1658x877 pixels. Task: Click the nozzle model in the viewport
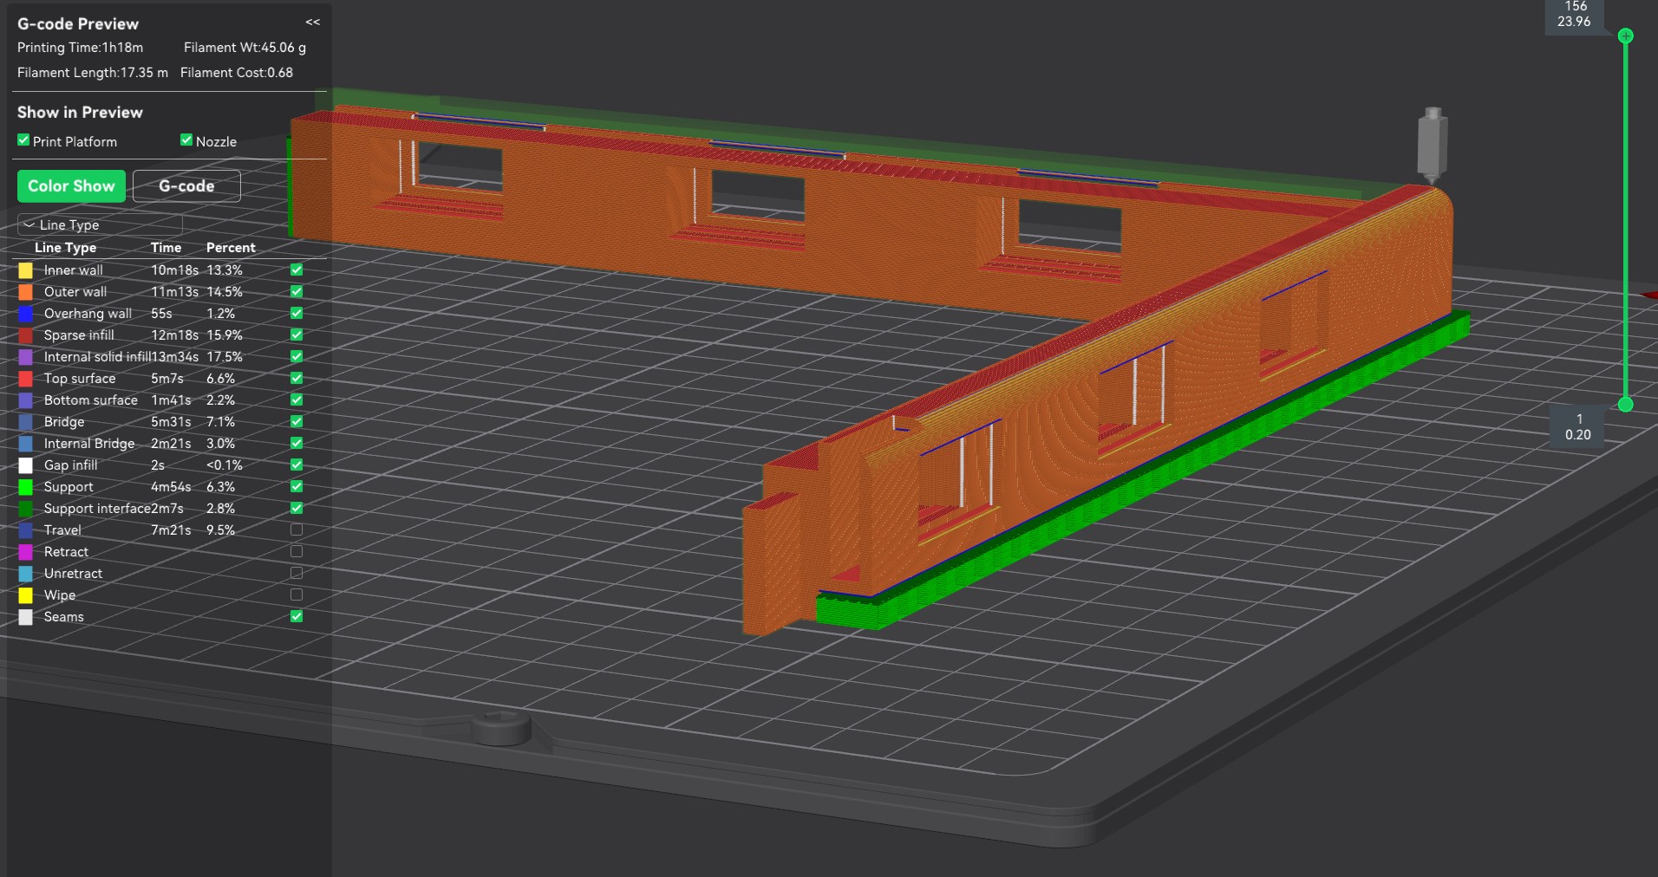point(1433,145)
